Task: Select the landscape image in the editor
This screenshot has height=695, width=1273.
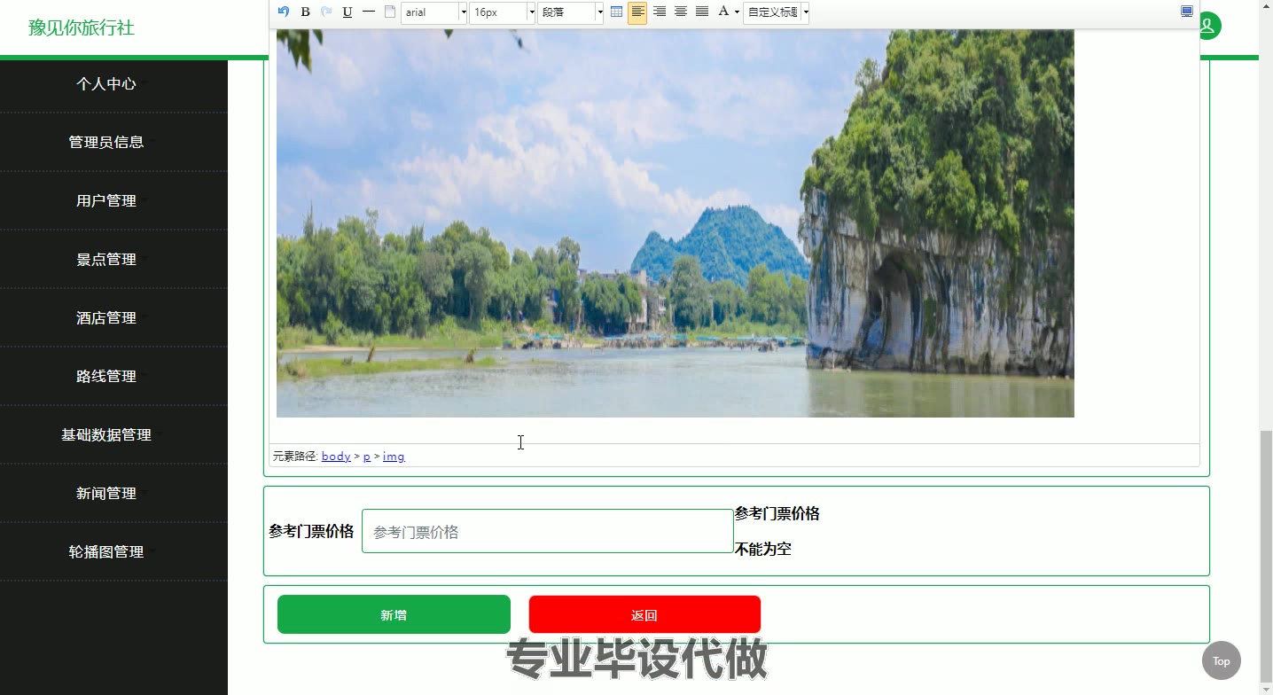Action: point(676,223)
